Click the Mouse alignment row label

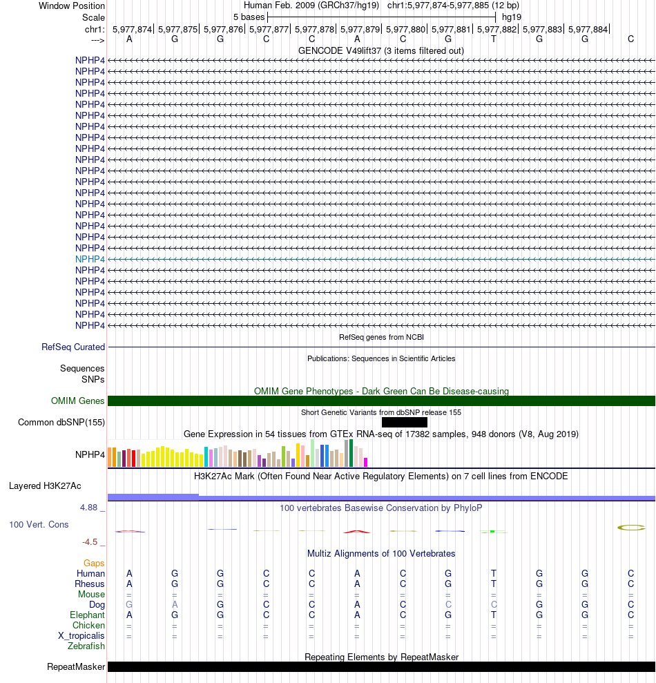[x=91, y=595]
